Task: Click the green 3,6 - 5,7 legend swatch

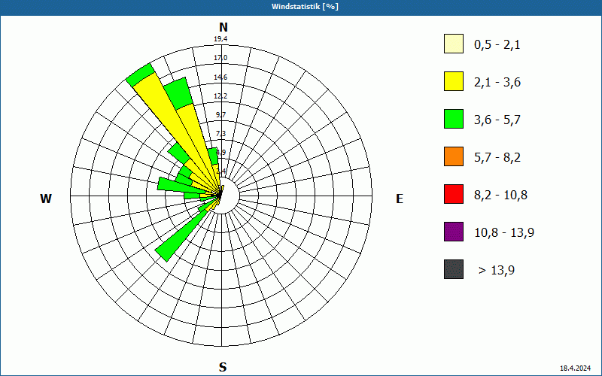Action: [x=454, y=119]
